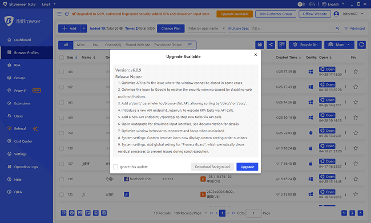Select the Shared With Me tab

[x=138, y=45]
